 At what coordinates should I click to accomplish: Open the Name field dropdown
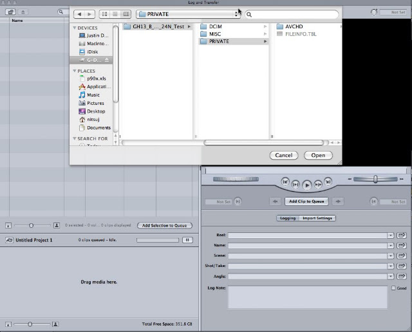point(391,246)
